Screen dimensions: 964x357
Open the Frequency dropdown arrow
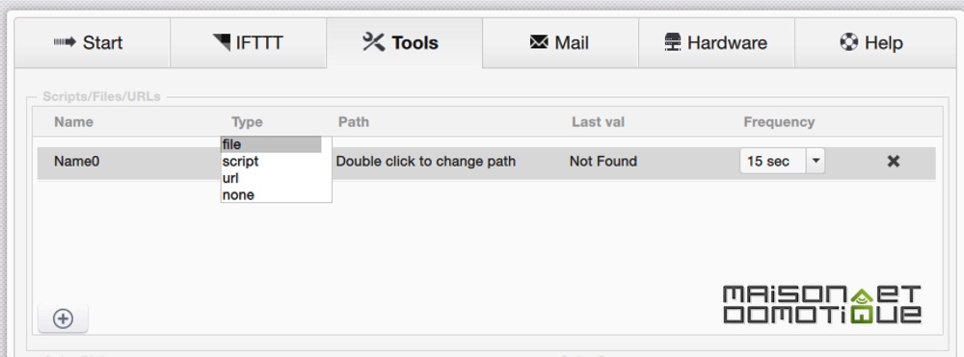(x=816, y=162)
